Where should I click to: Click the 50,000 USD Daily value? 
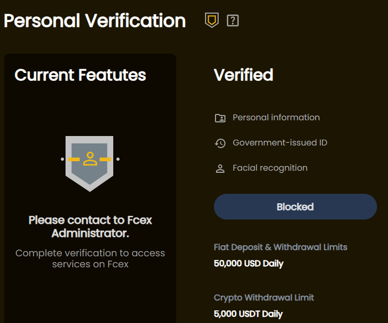click(249, 264)
